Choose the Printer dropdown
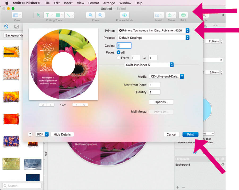Screen dimensions: 239x190 pyautogui.click(x=153, y=31)
